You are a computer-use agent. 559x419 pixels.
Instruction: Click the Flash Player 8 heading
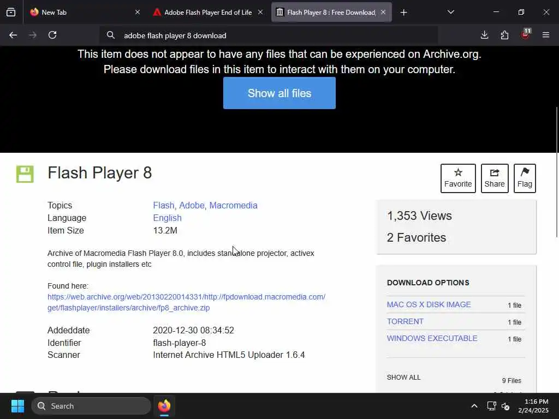(99, 173)
